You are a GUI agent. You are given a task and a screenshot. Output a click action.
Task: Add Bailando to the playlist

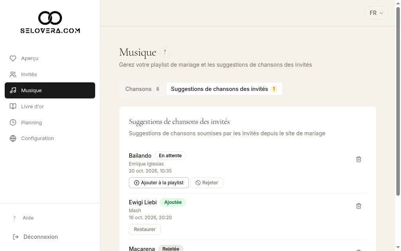click(159, 183)
